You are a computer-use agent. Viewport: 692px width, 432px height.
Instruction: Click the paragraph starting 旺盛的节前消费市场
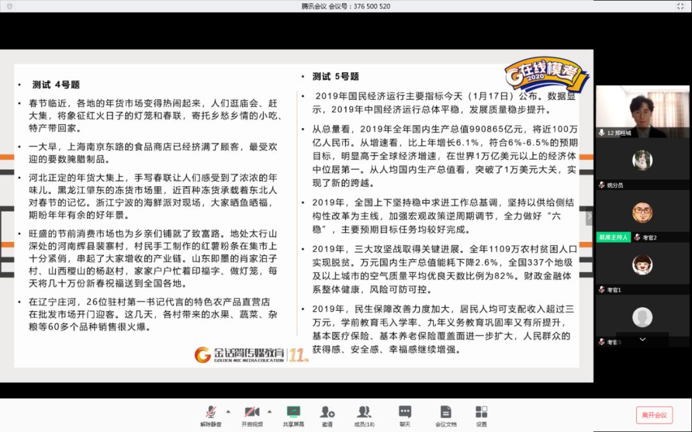tap(152, 259)
